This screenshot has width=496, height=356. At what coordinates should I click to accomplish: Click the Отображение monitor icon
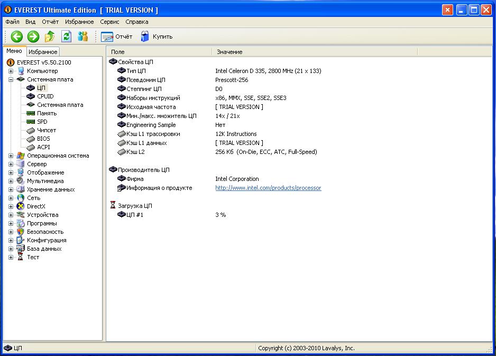[21, 172]
